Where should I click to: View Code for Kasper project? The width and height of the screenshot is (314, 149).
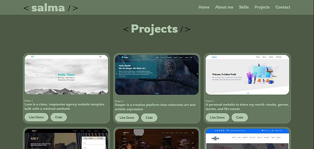point(149,117)
